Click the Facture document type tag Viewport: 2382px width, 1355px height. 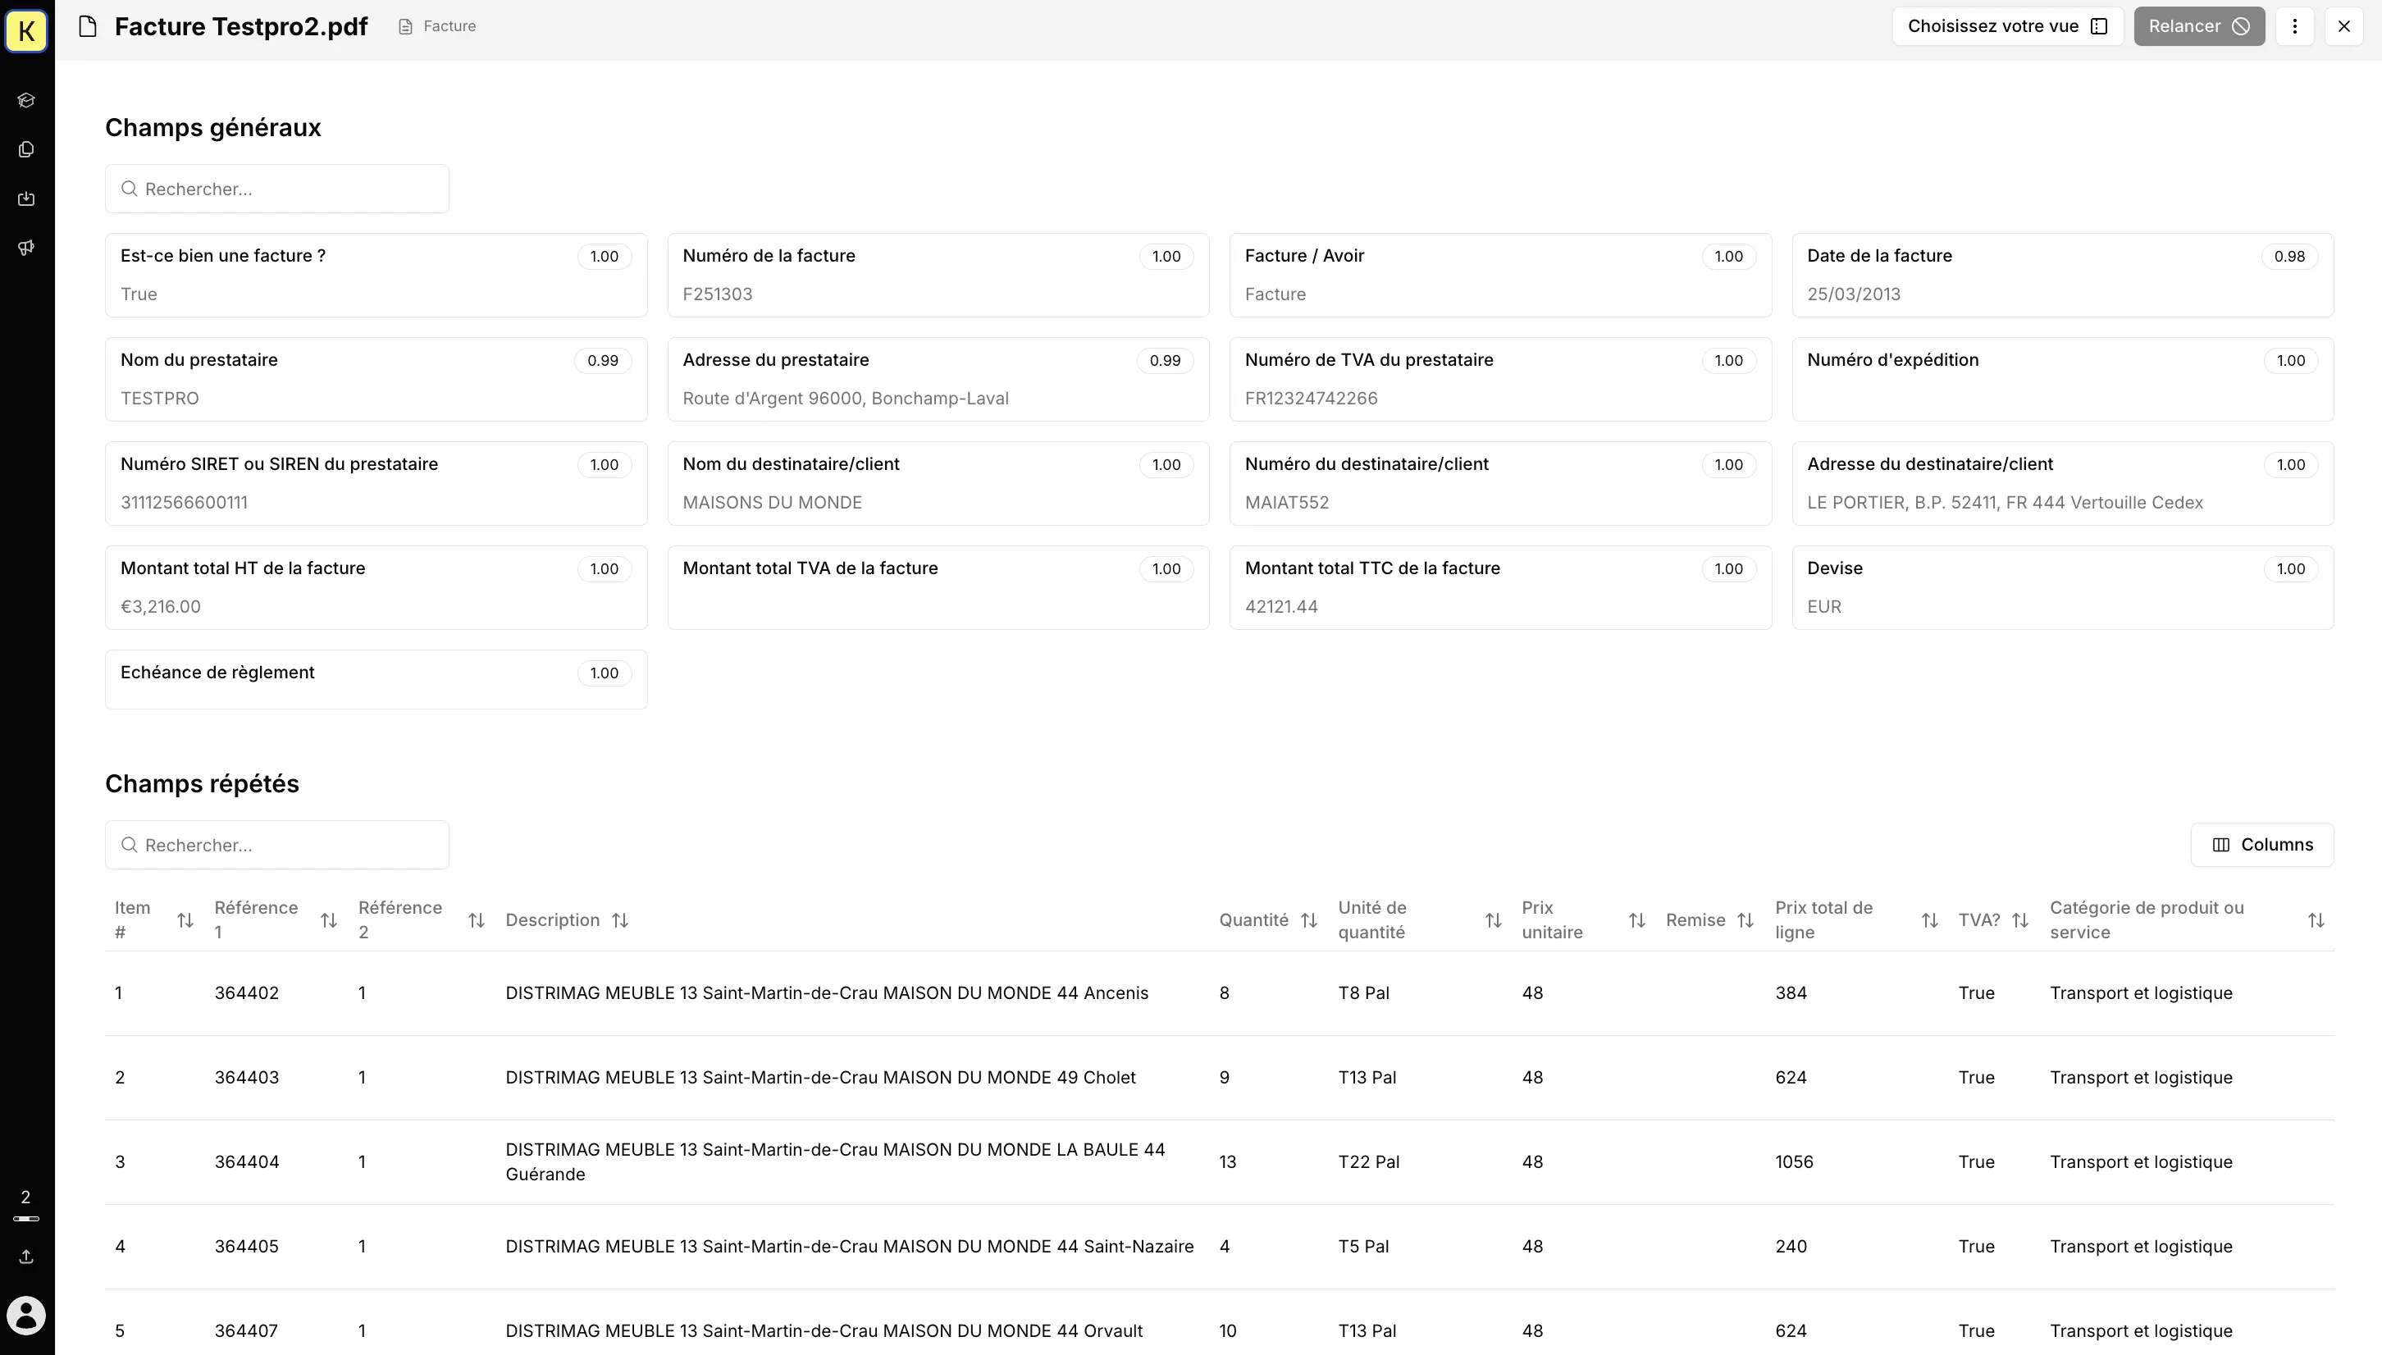pyautogui.click(x=437, y=26)
